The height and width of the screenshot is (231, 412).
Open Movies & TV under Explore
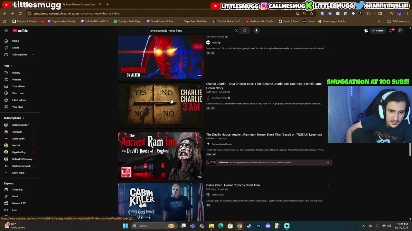point(19,203)
